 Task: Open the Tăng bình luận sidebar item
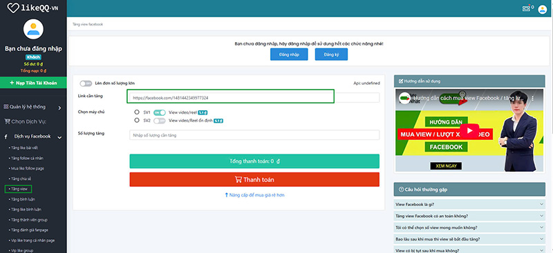(x=21, y=199)
